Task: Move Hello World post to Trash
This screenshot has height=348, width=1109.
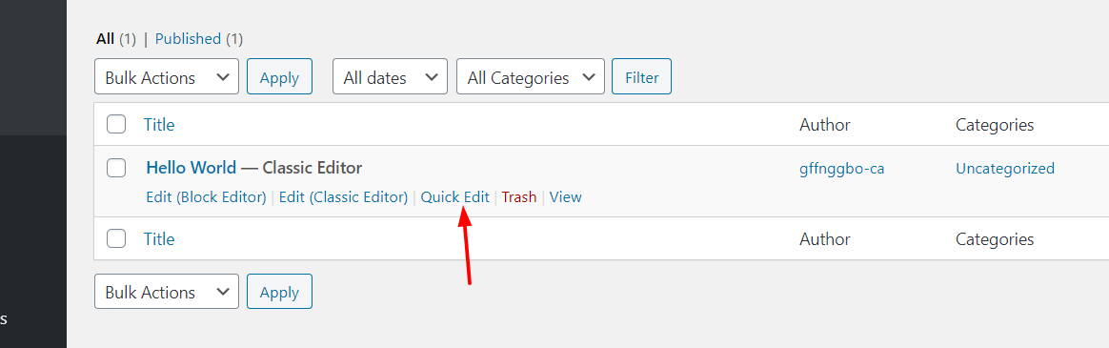Action: point(519,197)
